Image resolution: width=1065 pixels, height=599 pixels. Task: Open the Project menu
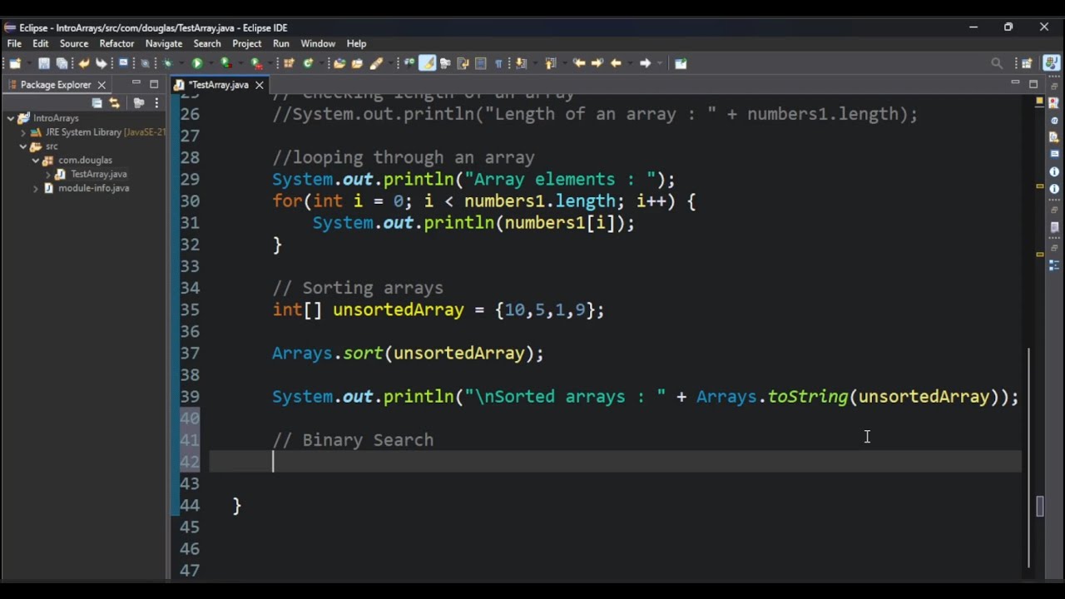click(246, 43)
